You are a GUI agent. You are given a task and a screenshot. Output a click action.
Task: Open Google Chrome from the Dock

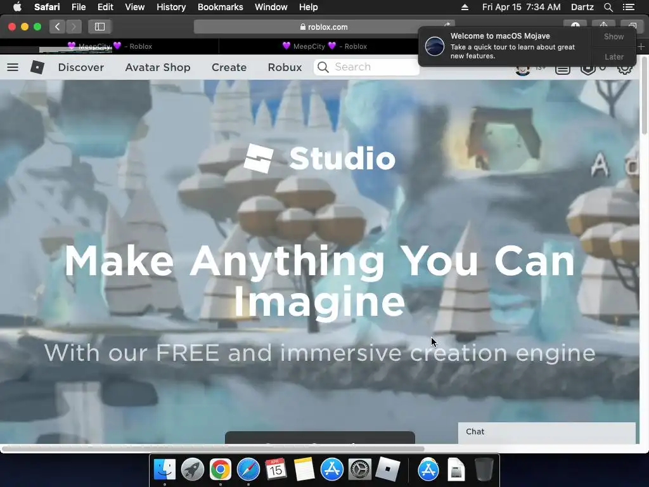tap(220, 469)
